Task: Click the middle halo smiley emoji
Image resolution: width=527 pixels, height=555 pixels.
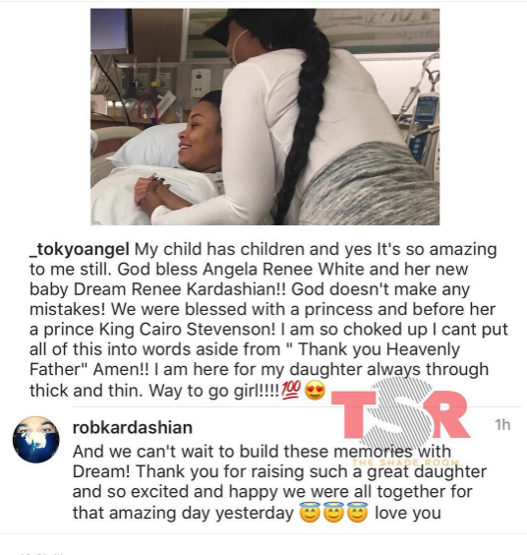Action: 333,512
